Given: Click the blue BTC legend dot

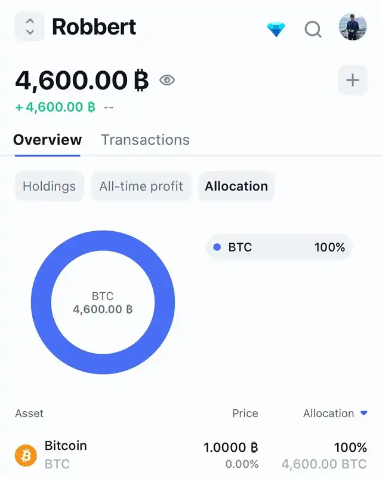Looking at the screenshot, I should [x=217, y=247].
